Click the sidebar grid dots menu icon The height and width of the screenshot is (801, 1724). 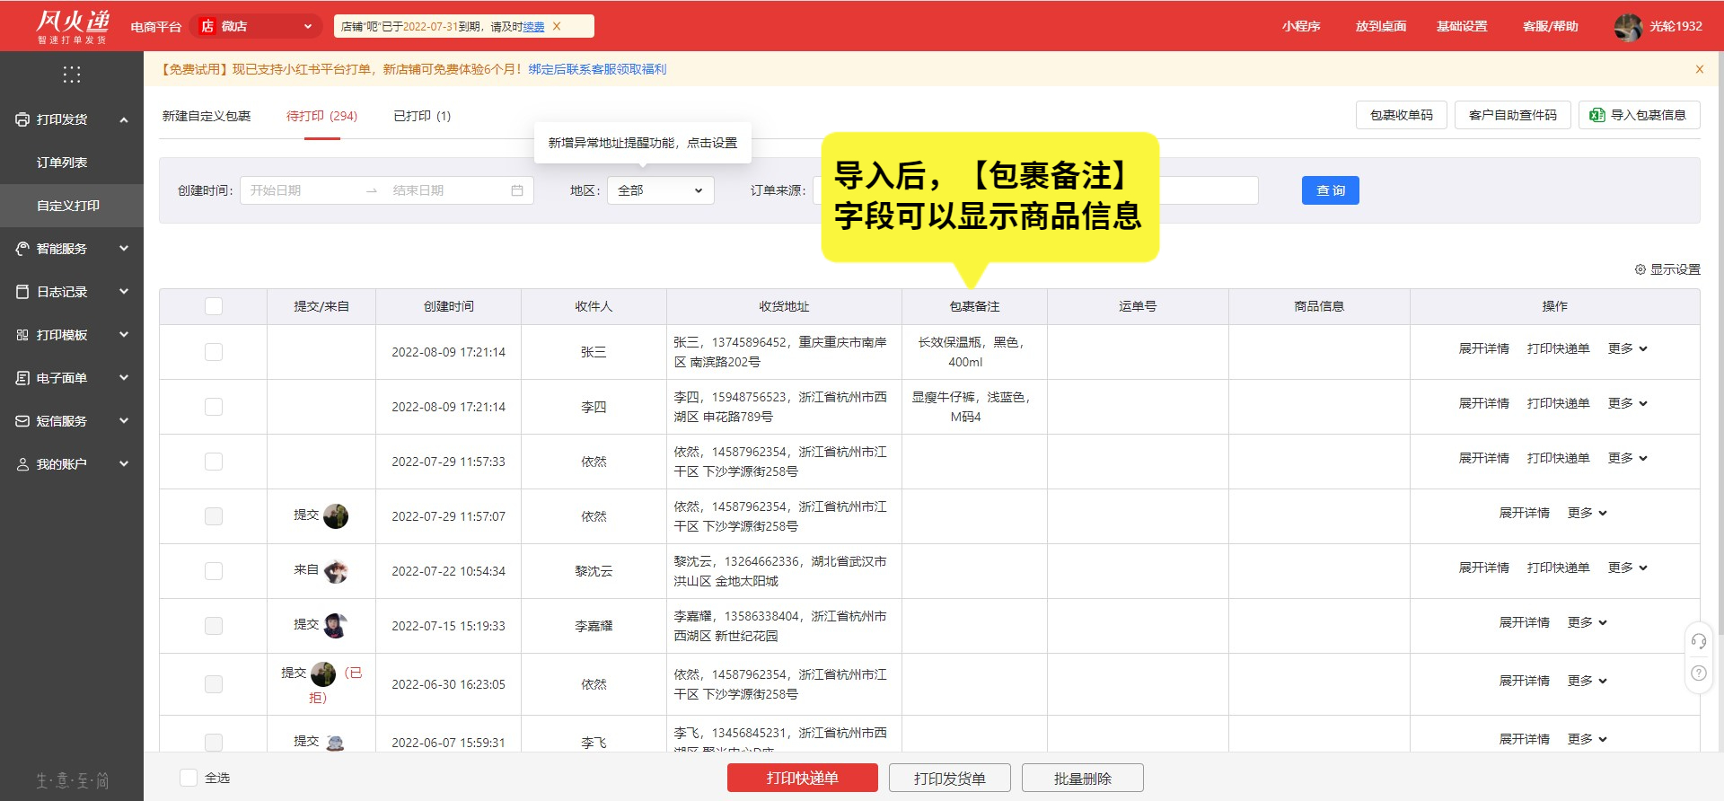72,75
